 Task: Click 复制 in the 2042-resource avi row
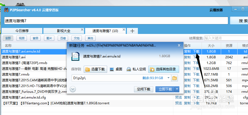tap(187, 57)
